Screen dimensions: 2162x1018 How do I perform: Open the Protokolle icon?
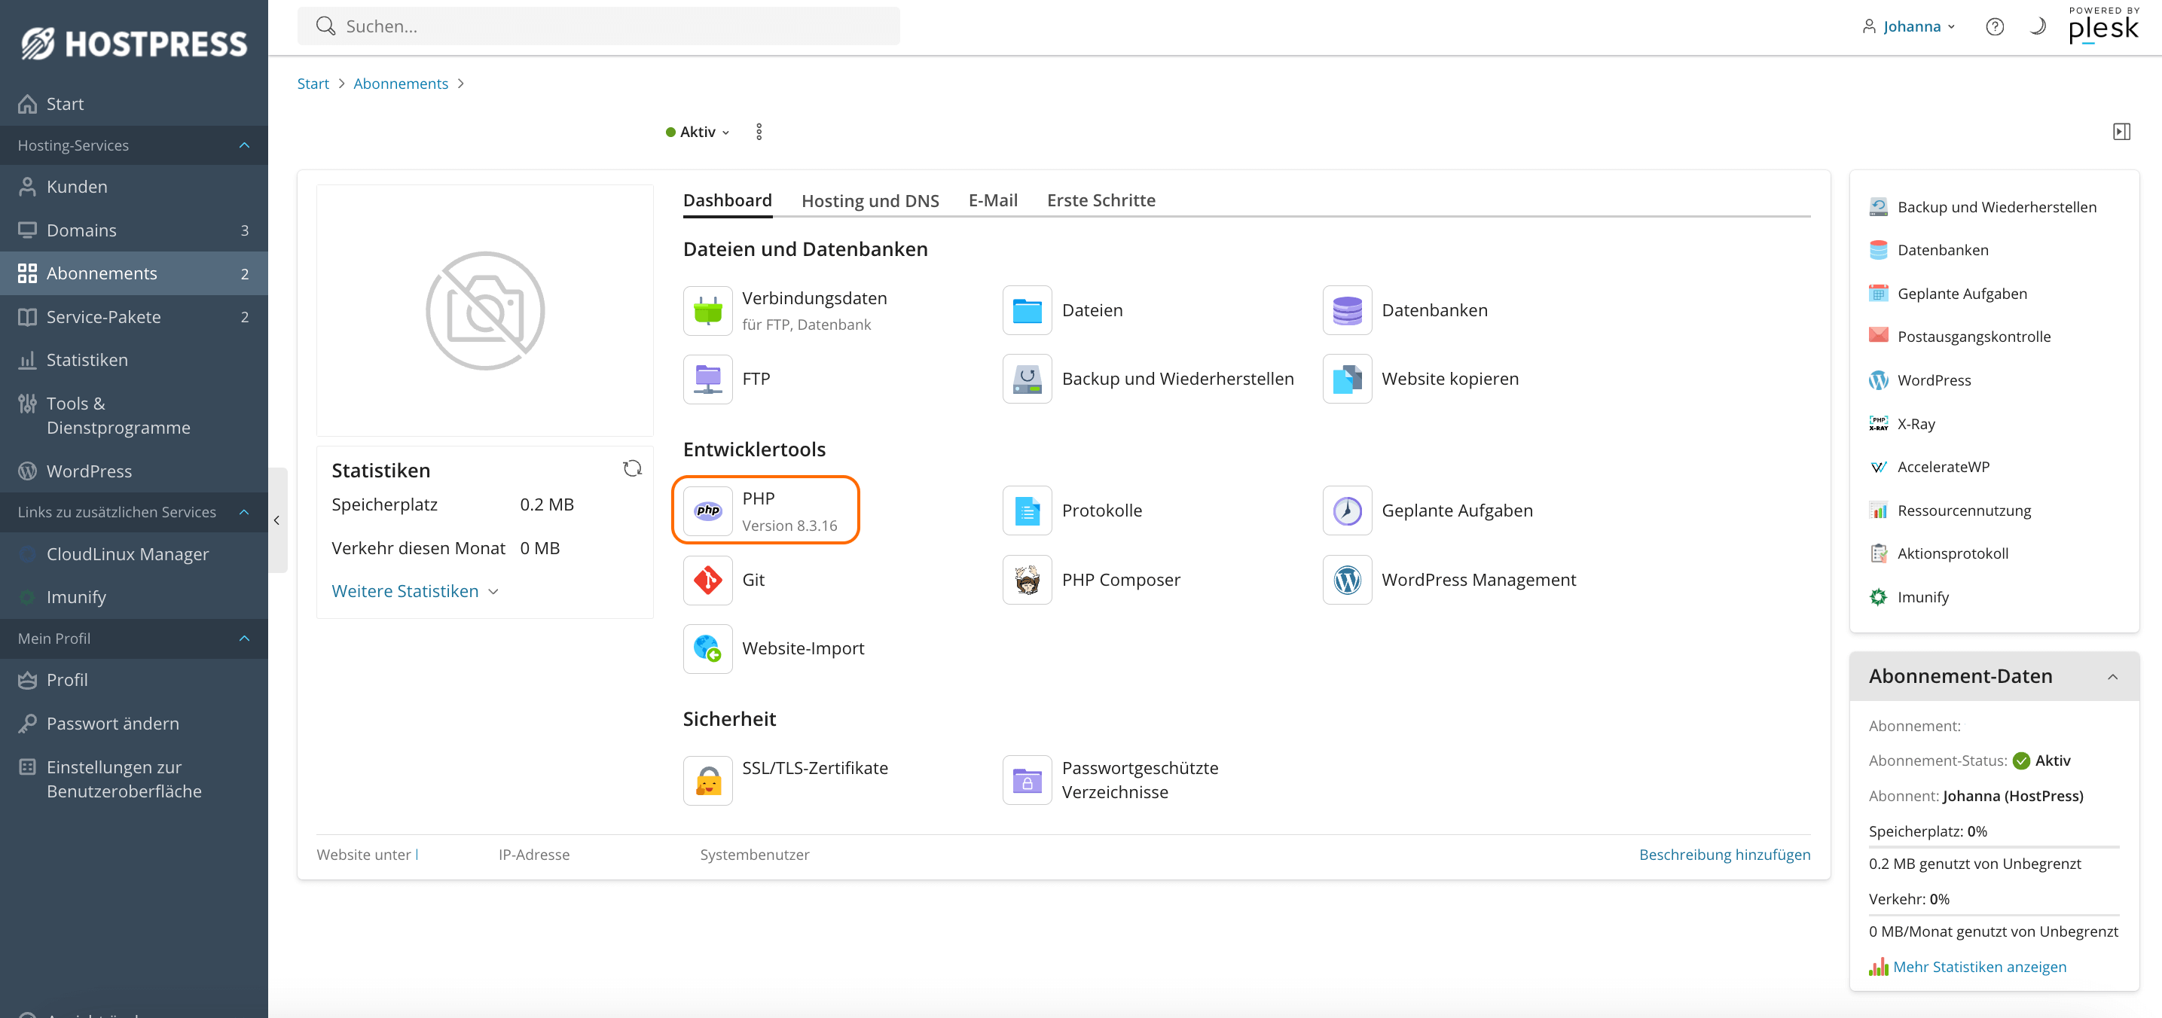tap(1028, 511)
